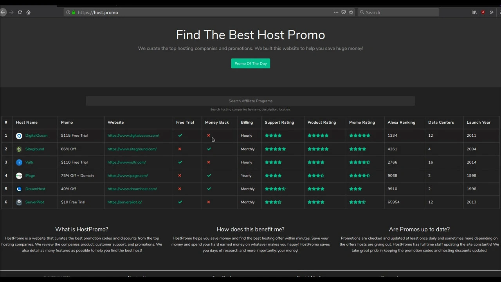This screenshot has width=501, height=282.
Task: Click iPage's money back checkmark
Action: [x=209, y=175]
